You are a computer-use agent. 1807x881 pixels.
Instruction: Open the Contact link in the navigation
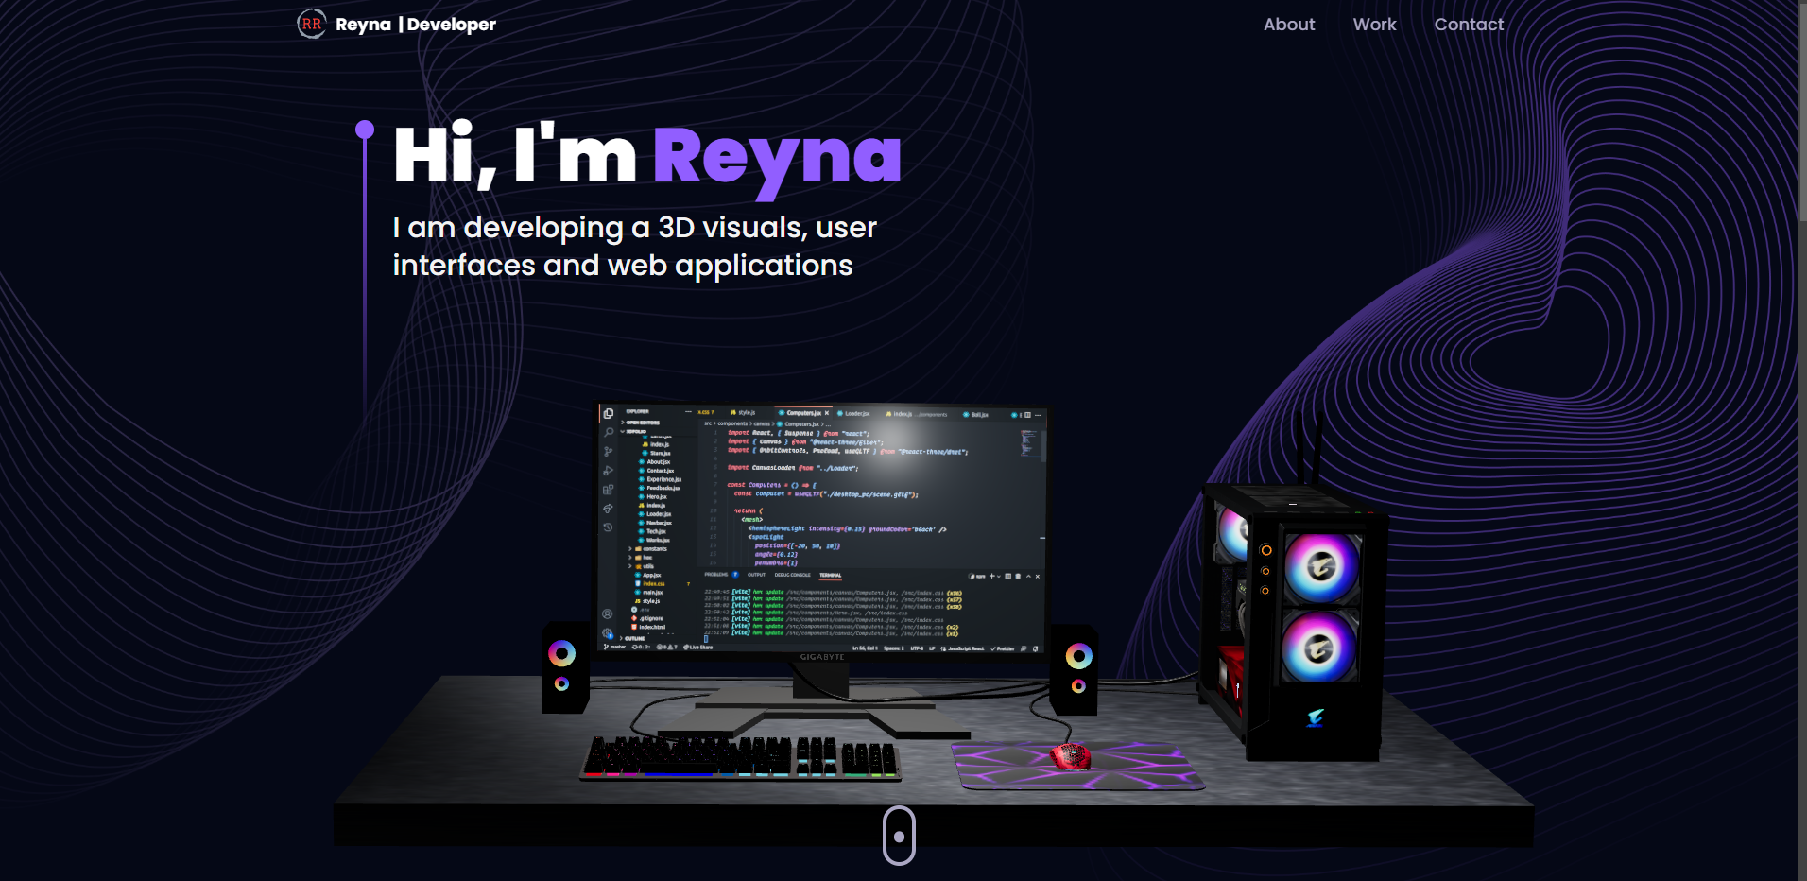(x=1469, y=25)
